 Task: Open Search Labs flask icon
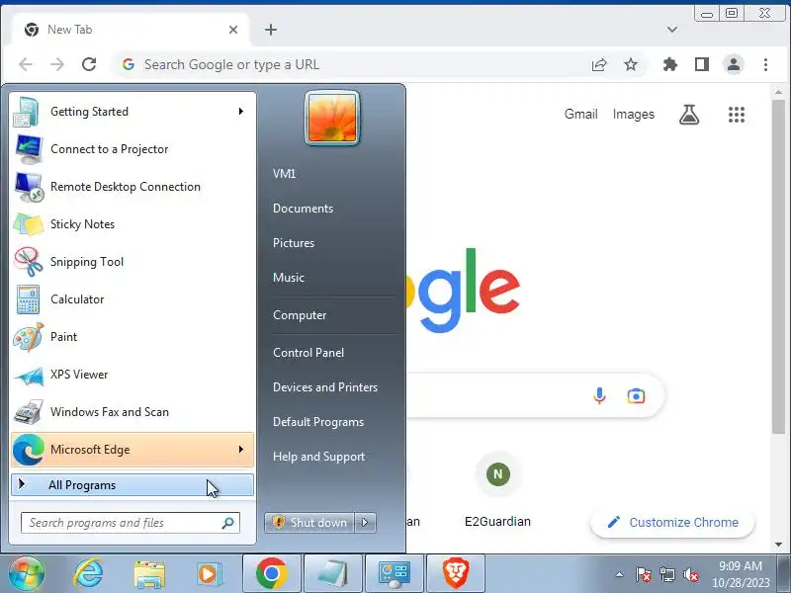689,115
